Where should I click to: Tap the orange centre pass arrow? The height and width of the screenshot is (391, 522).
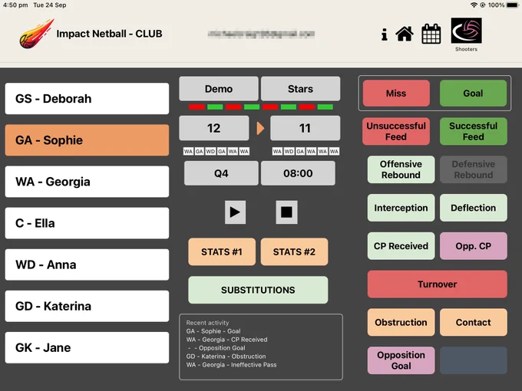(260, 128)
